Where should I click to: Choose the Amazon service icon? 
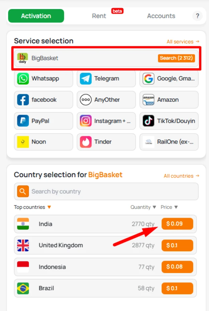(x=148, y=100)
